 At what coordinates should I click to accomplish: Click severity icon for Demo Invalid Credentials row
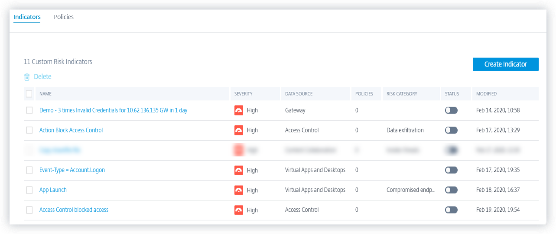(239, 110)
